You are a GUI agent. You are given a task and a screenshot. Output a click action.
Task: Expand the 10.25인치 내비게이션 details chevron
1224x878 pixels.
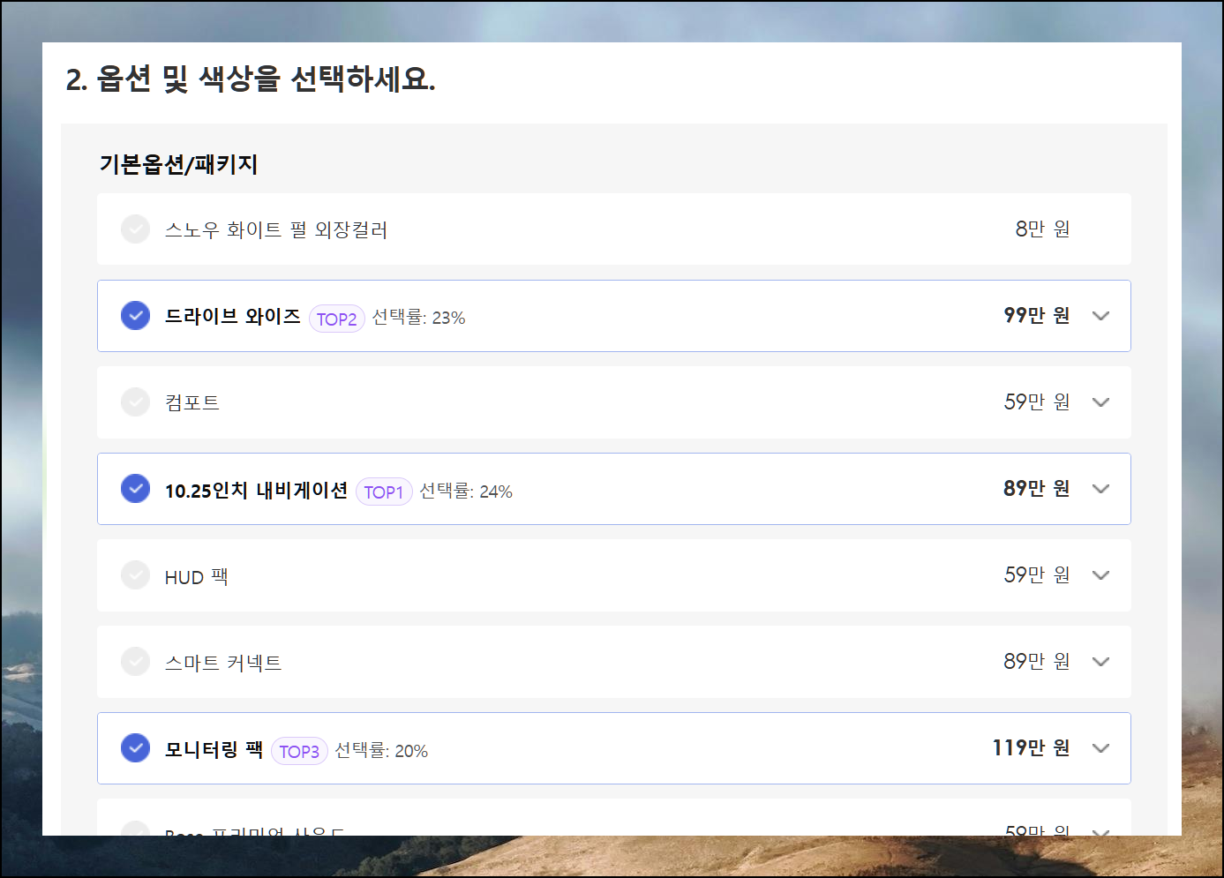click(x=1100, y=489)
